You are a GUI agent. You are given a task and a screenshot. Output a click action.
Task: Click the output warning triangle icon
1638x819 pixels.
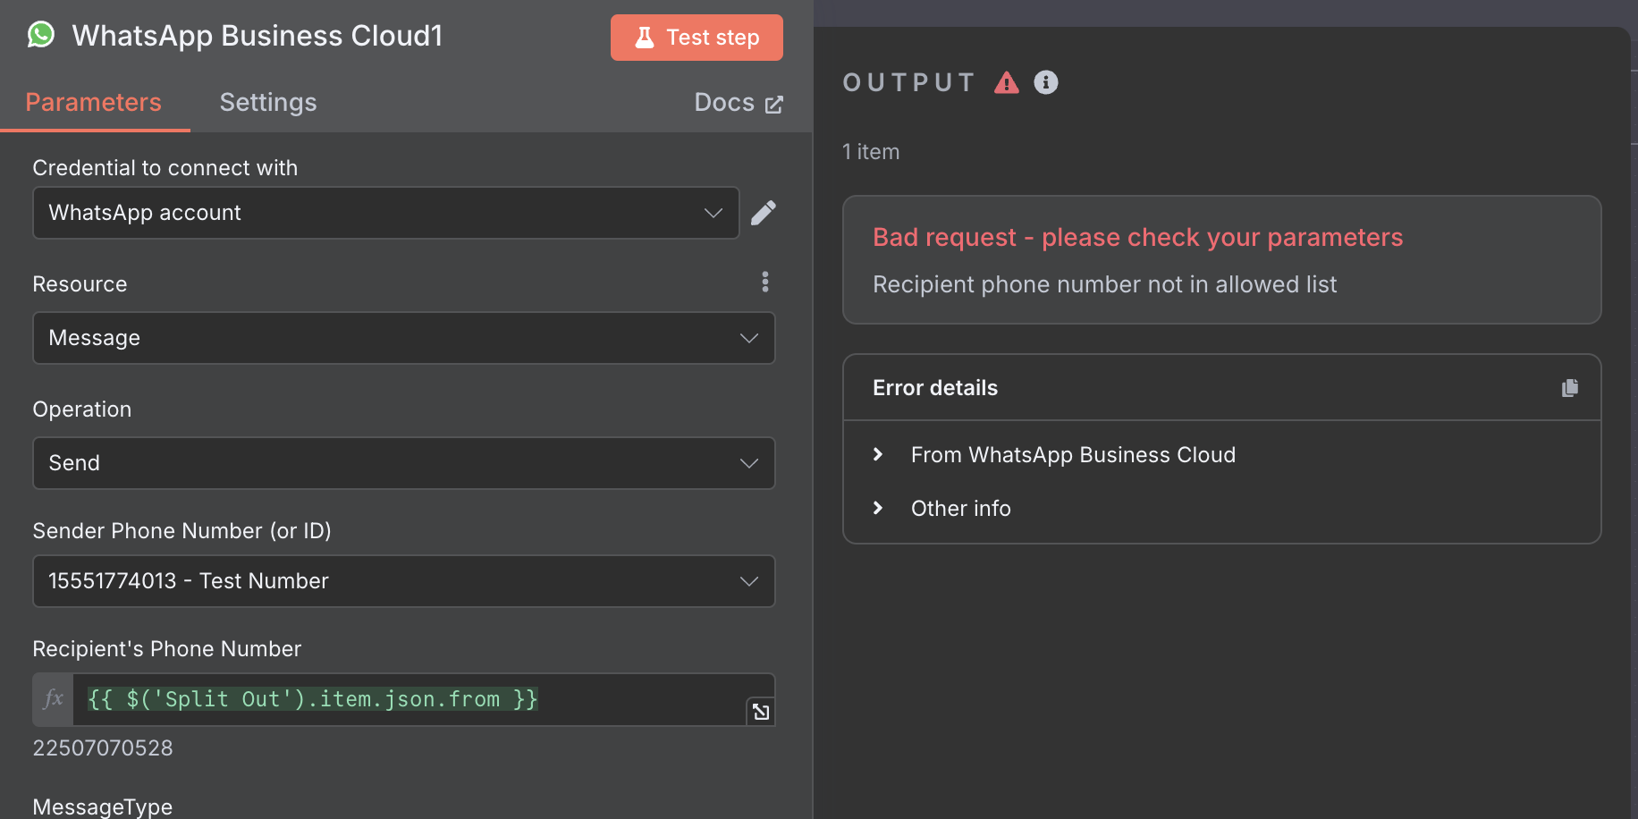pos(1007,82)
